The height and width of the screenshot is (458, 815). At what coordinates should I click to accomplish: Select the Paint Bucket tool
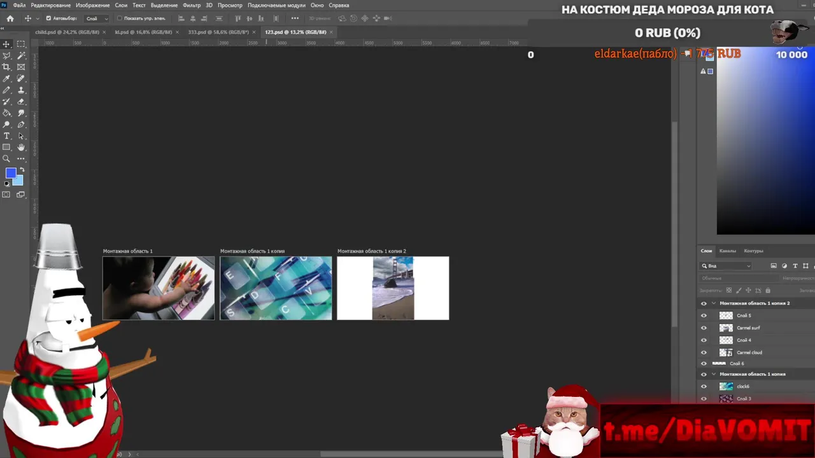(x=6, y=113)
